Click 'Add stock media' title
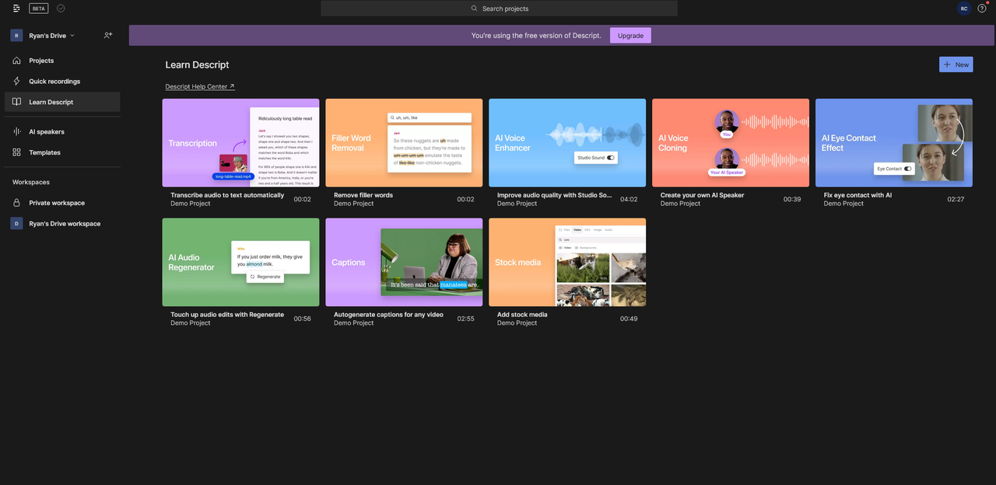Screen dimensions: 996x485 click(x=522, y=315)
